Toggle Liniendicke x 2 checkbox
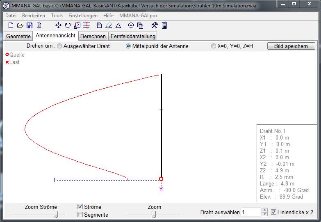Image resolution: width=321 pixels, height=222 pixels. pyautogui.click(x=273, y=212)
